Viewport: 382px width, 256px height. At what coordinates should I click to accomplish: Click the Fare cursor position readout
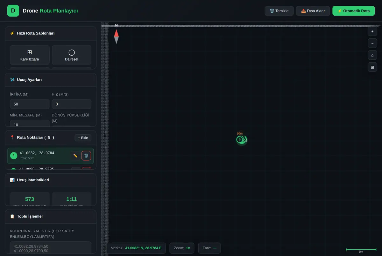(209, 248)
